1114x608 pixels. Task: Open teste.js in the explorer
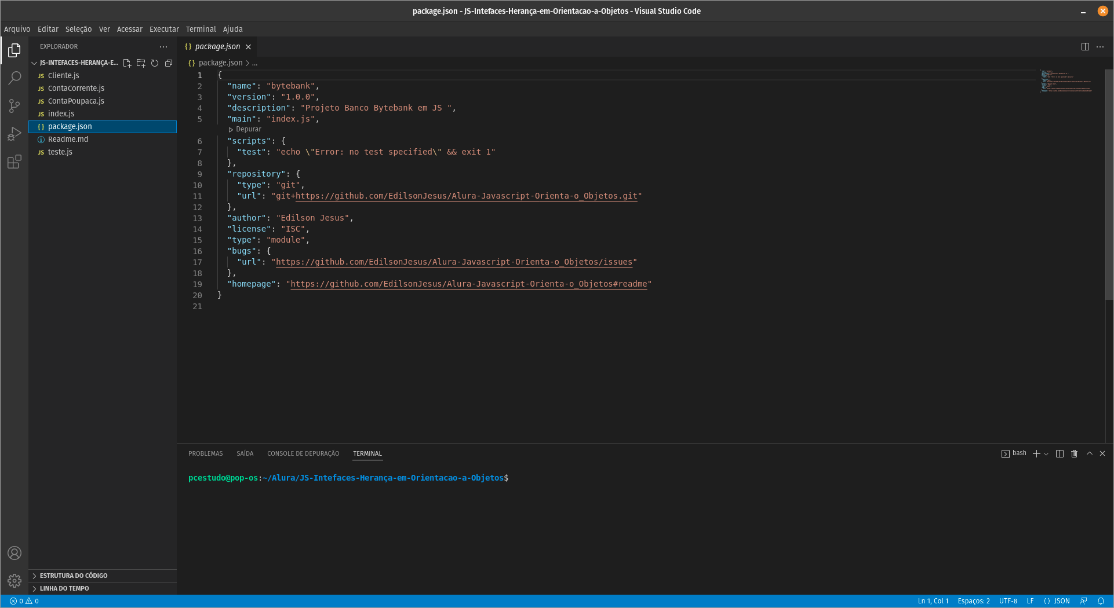[103, 152]
